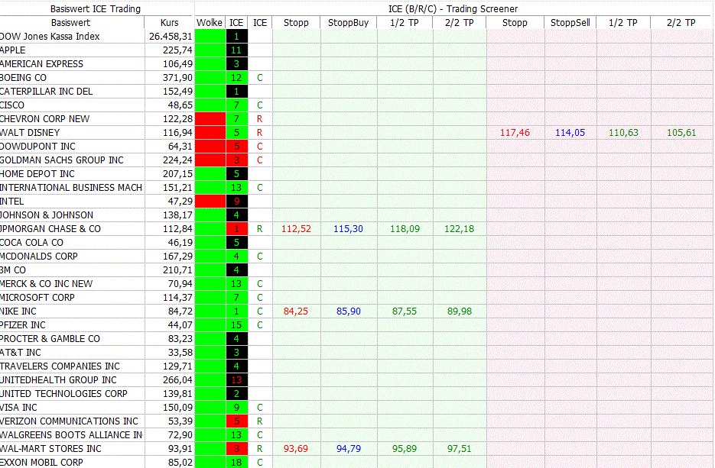Click the StoppSell column header
The height and width of the screenshot is (468, 715).
[x=570, y=23]
